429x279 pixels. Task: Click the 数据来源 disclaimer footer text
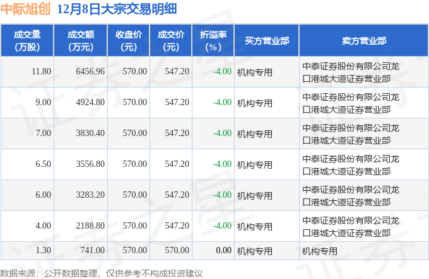click(102, 273)
